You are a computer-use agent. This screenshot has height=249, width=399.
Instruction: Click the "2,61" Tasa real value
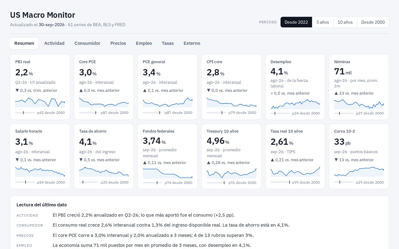(279, 142)
